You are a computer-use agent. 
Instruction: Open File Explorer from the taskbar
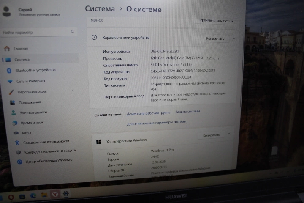[44, 195]
